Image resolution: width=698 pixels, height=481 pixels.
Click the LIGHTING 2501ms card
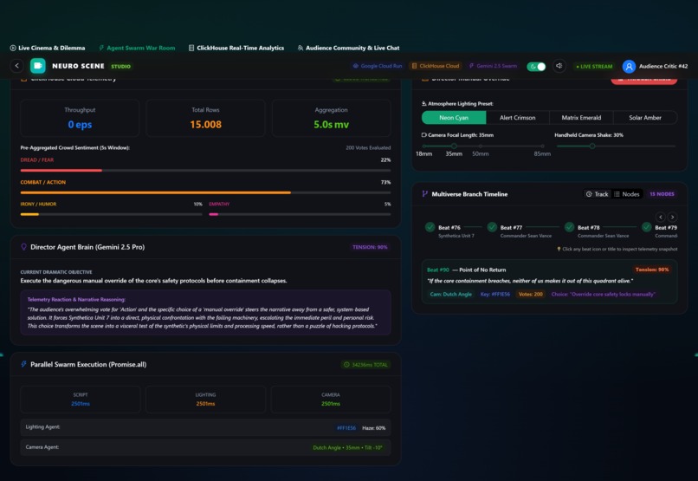tap(205, 400)
